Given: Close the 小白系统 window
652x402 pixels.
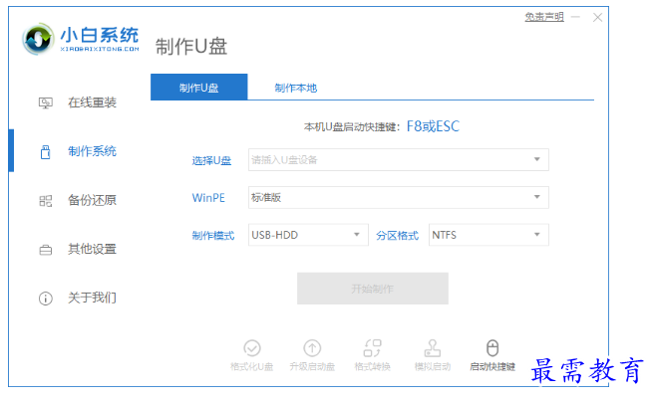Looking at the screenshot, I should coord(597,17).
